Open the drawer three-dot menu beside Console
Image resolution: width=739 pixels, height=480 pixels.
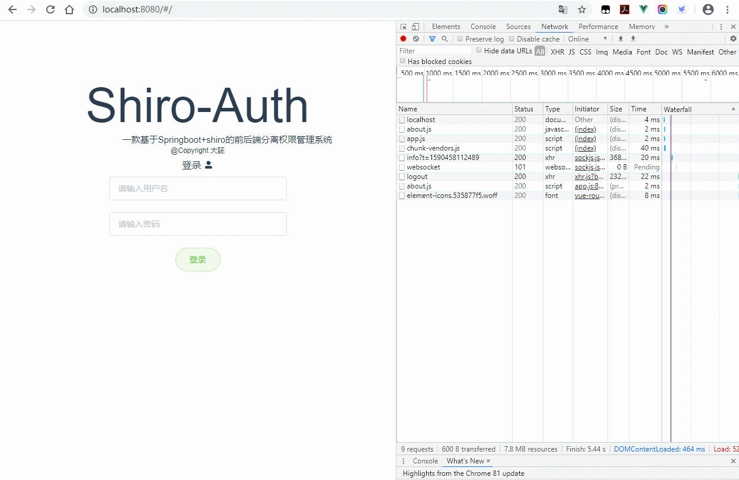pos(404,461)
